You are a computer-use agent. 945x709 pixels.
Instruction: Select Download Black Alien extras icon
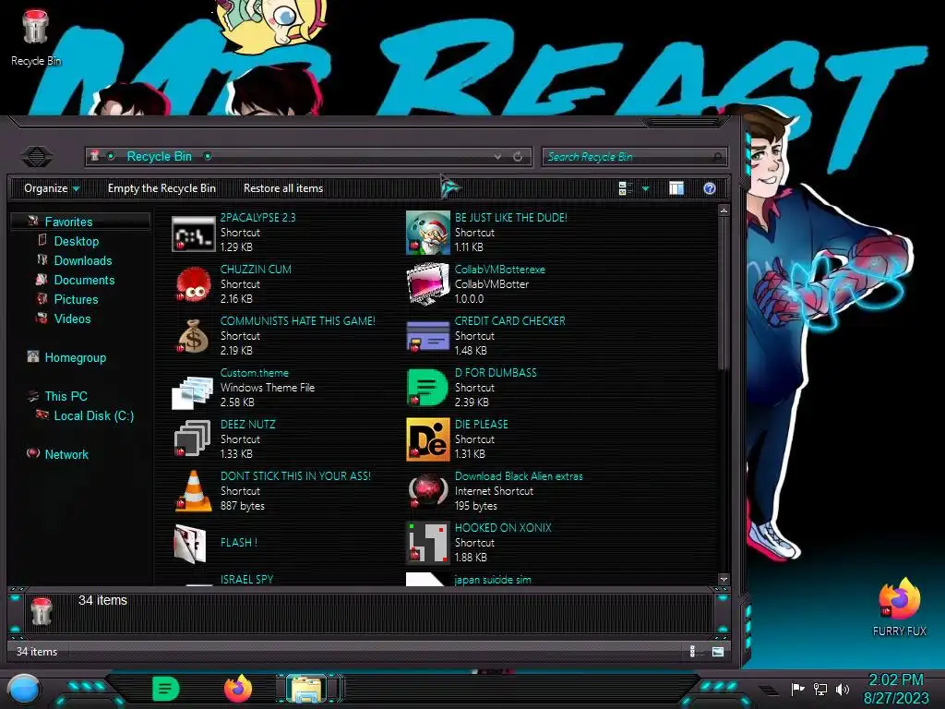click(x=428, y=491)
